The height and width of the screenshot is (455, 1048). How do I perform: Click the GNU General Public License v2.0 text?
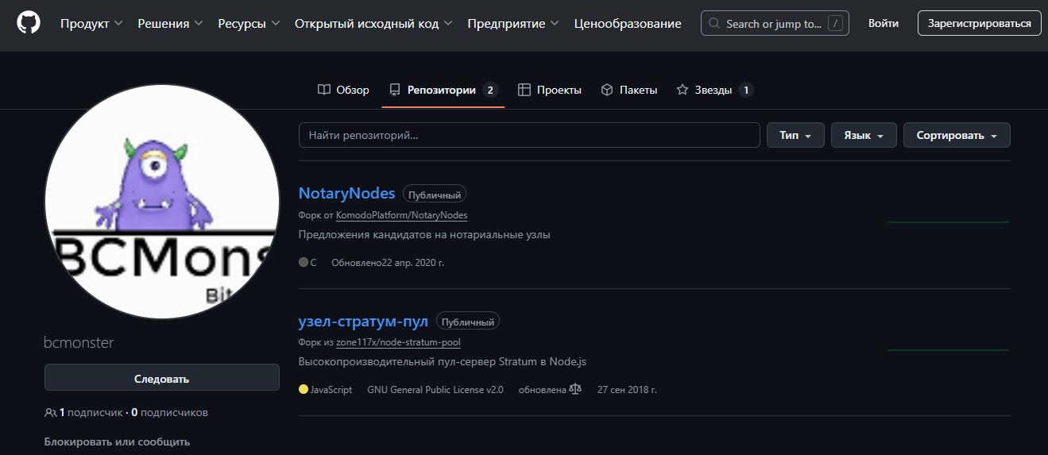pyautogui.click(x=435, y=390)
